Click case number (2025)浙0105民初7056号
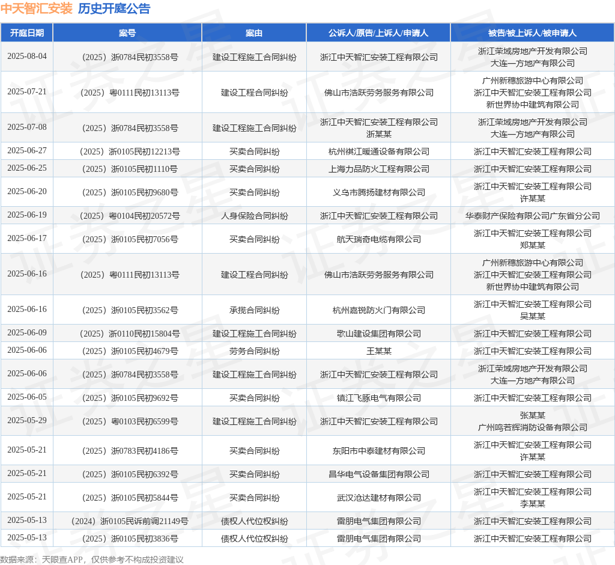This screenshot has height=565, width=615. tap(130, 239)
